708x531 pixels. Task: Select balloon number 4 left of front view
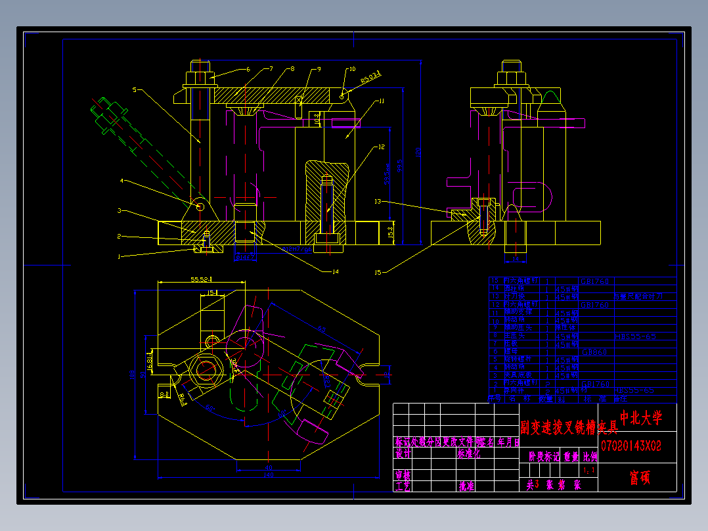(x=122, y=181)
